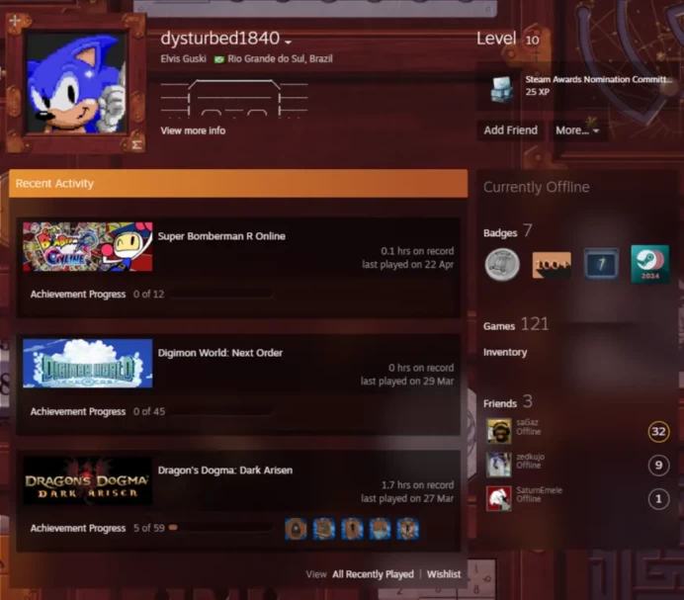Click saGaz friend name
This screenshot has width=684, height=600.
click(x=527, y=422)
